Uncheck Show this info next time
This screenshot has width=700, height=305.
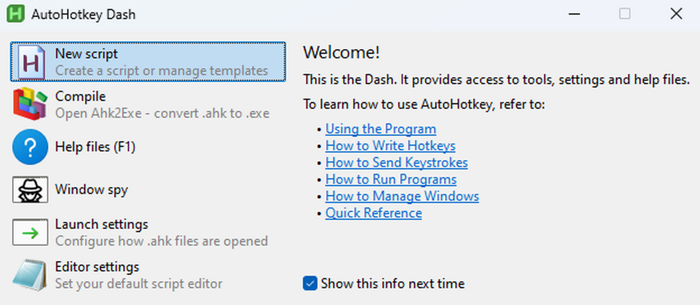tap(310, 284)
